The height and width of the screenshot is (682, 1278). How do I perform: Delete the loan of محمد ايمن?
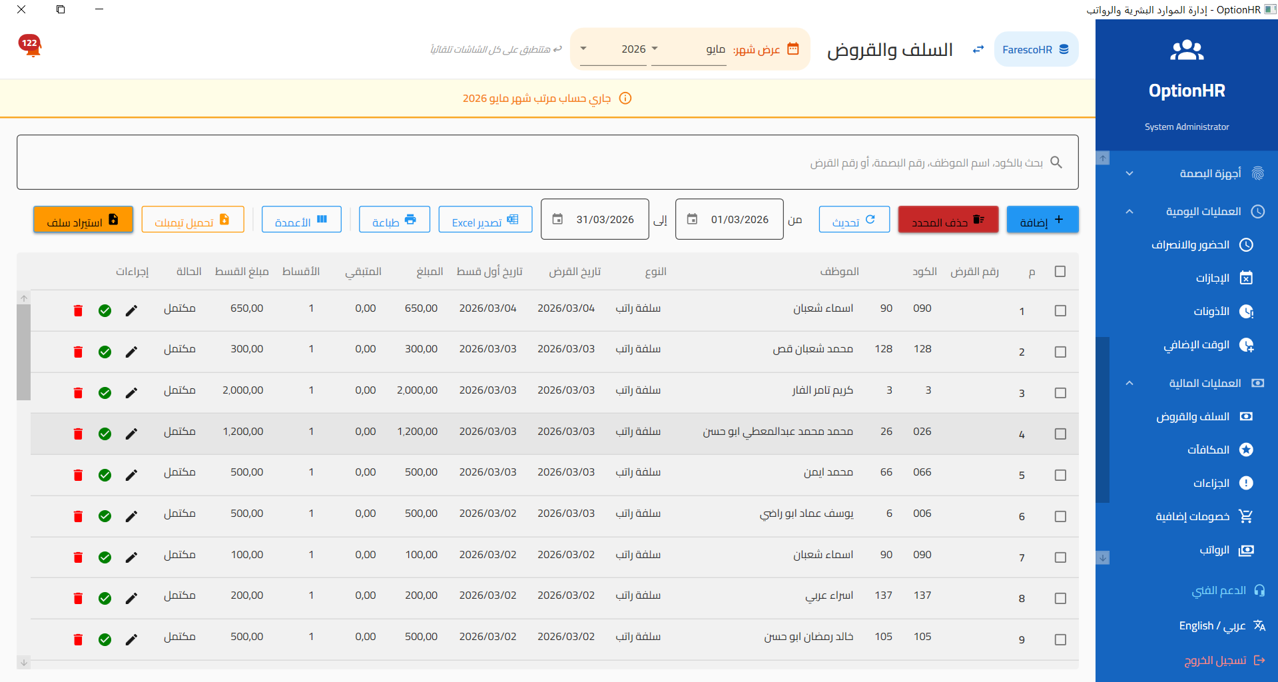coord(78,475)
